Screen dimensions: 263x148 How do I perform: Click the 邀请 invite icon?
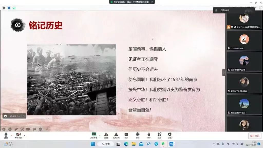click(106, 135)
